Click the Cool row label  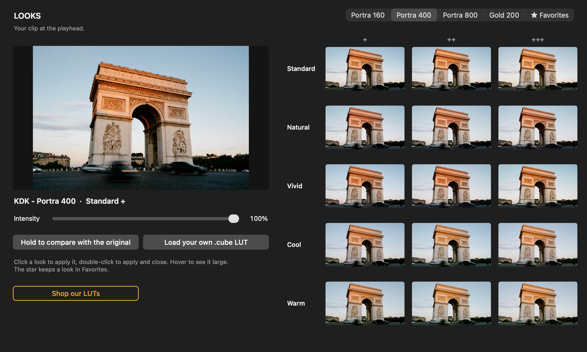click(294, 245)
